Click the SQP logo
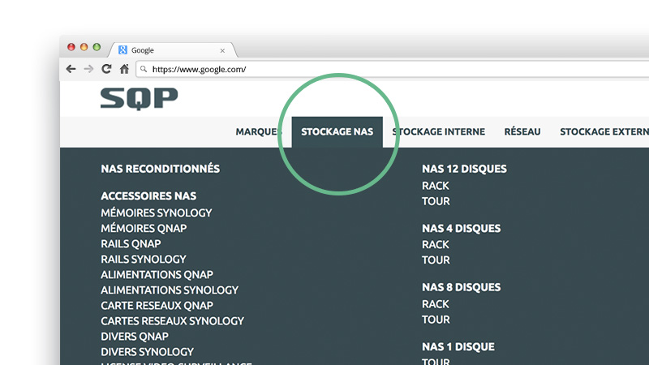This screenshot has height=365, width=649. pyautogui.click(x=139, y=99)
